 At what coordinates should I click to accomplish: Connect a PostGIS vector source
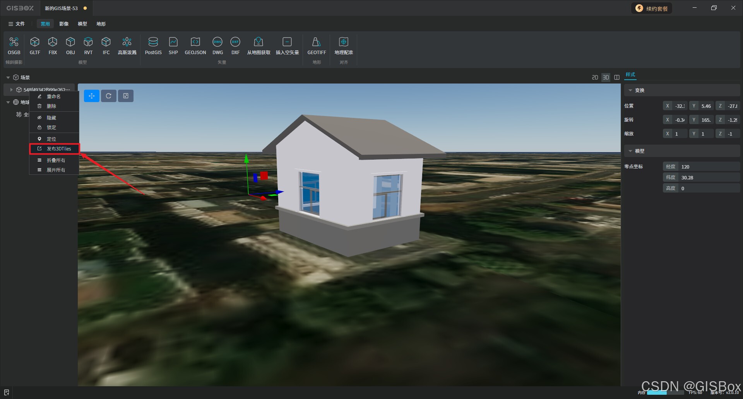[153, 46]
